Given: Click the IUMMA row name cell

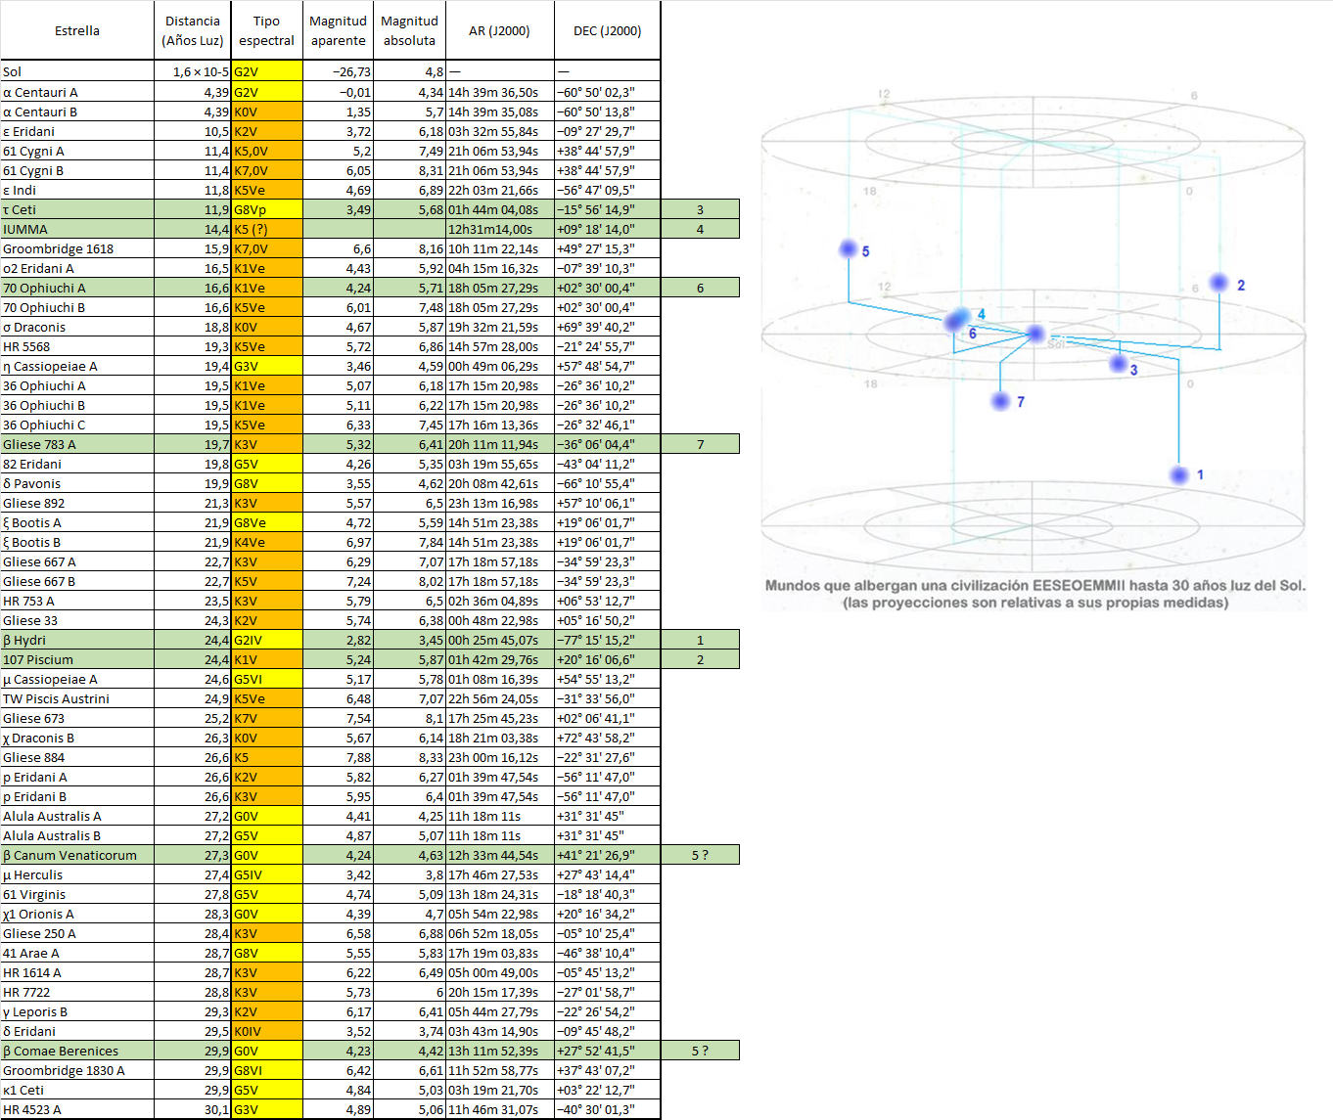Looking at the screenshot, I should point(77,229).
